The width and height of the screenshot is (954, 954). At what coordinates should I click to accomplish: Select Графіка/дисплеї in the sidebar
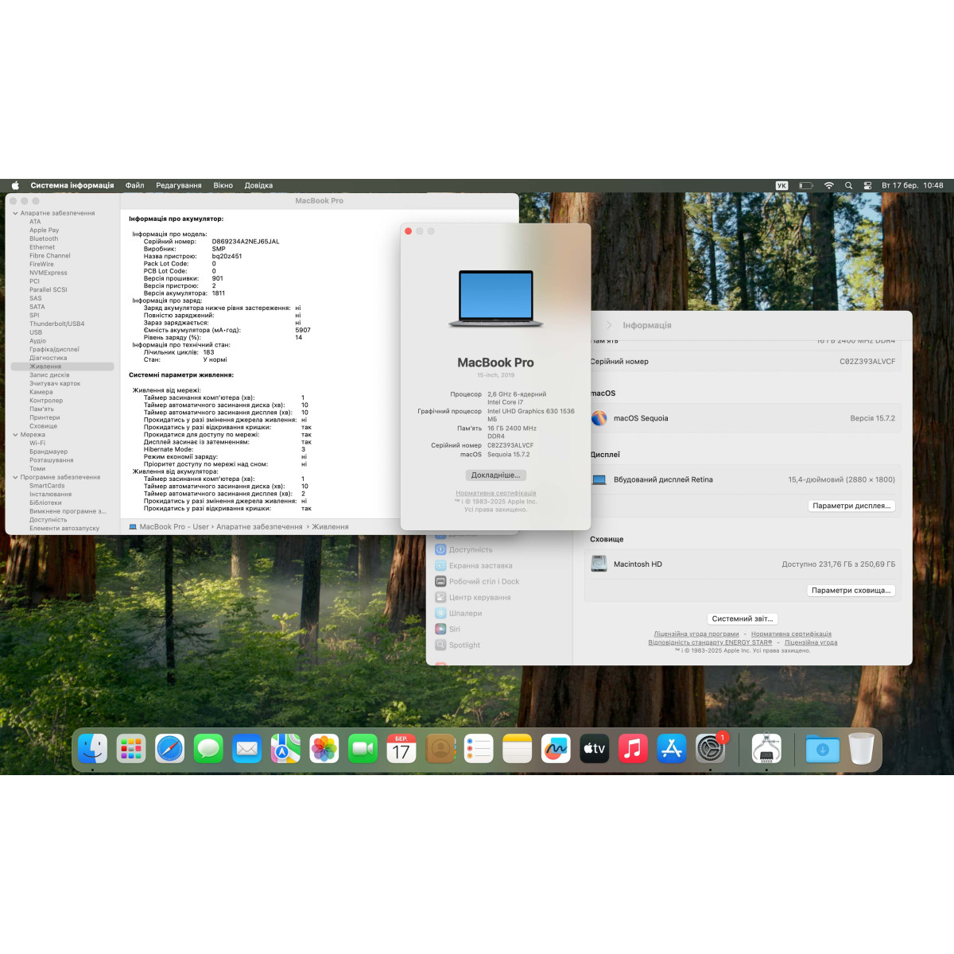click(x=54, y=349)
